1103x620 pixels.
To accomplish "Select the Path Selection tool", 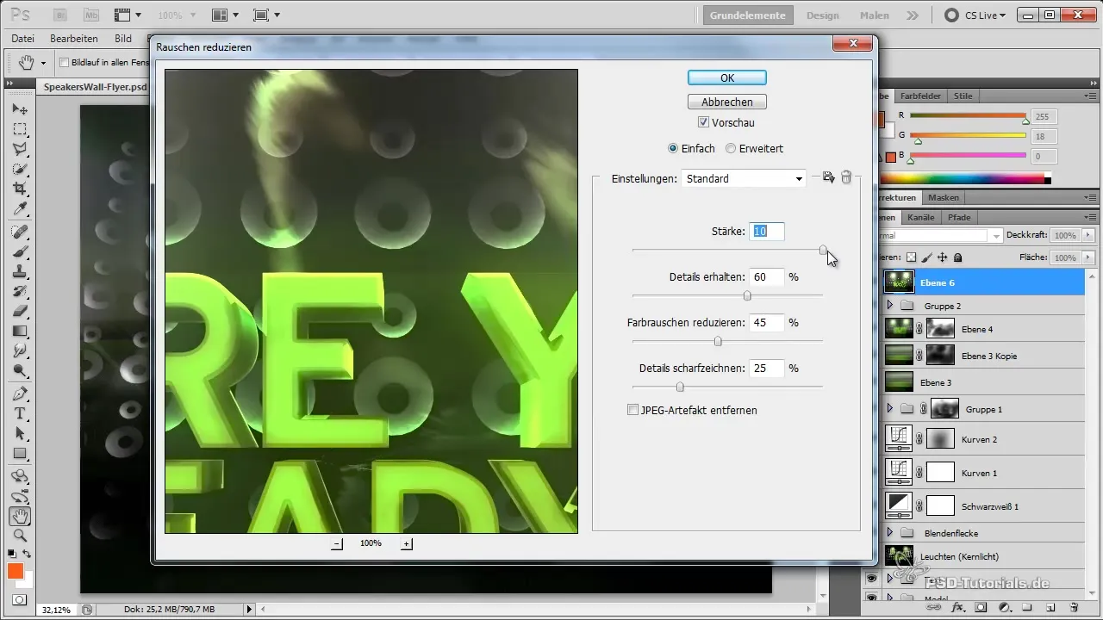I will 20,434.
